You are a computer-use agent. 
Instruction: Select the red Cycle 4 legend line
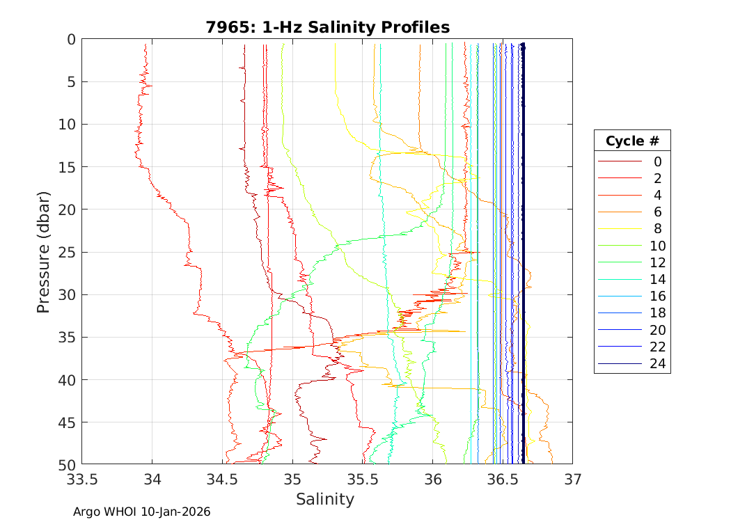click(619, 195)
